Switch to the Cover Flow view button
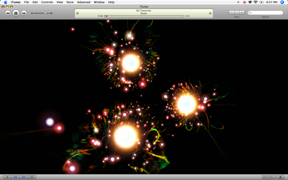 [x=242, y=12]
